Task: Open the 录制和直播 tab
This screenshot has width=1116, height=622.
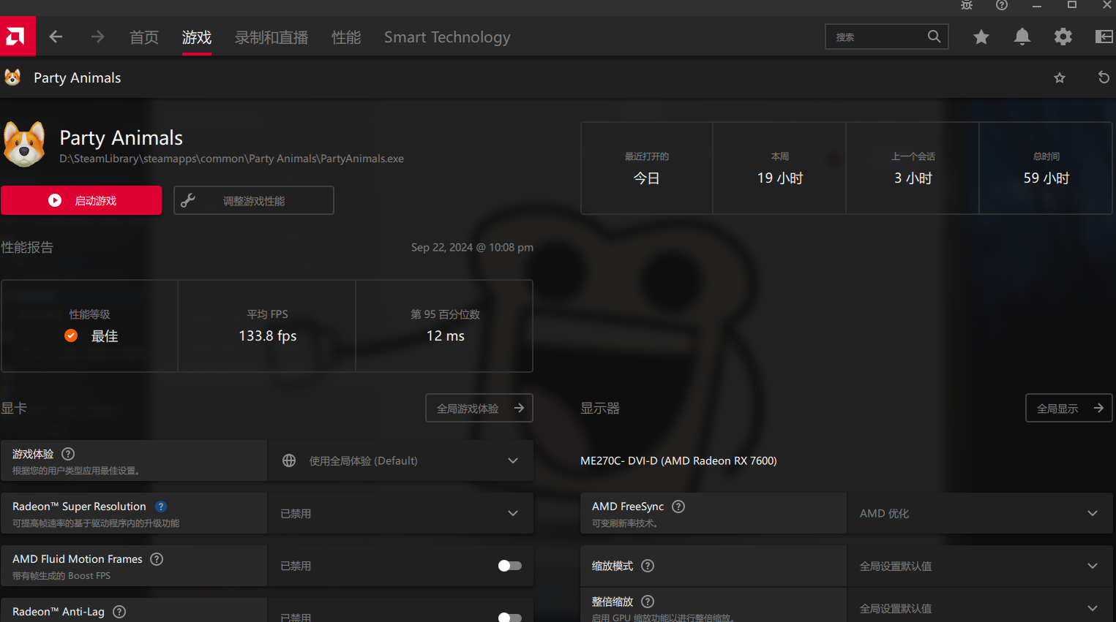Action: pos(271,37)
